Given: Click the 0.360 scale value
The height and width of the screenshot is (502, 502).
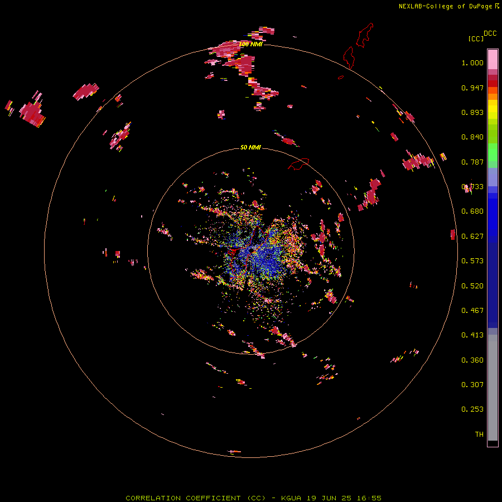Looking at the screenshot, I should pos(472,360).
